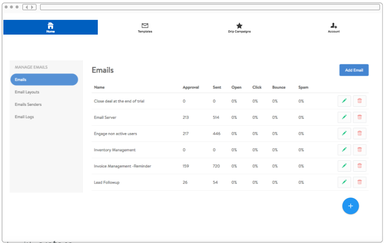Click the Bounce column header
The height and width of the screenshot is (243, 384).
(x=279, y=87)
